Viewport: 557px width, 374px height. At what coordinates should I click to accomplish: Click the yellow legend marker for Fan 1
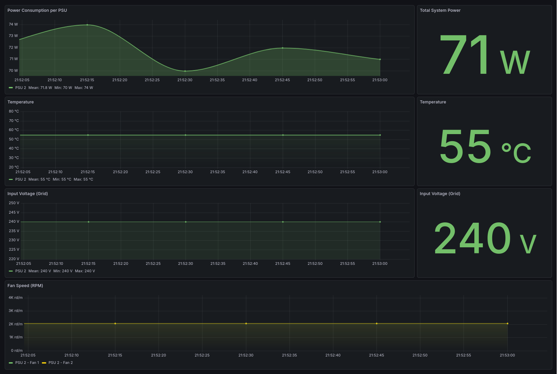[10, 363]
